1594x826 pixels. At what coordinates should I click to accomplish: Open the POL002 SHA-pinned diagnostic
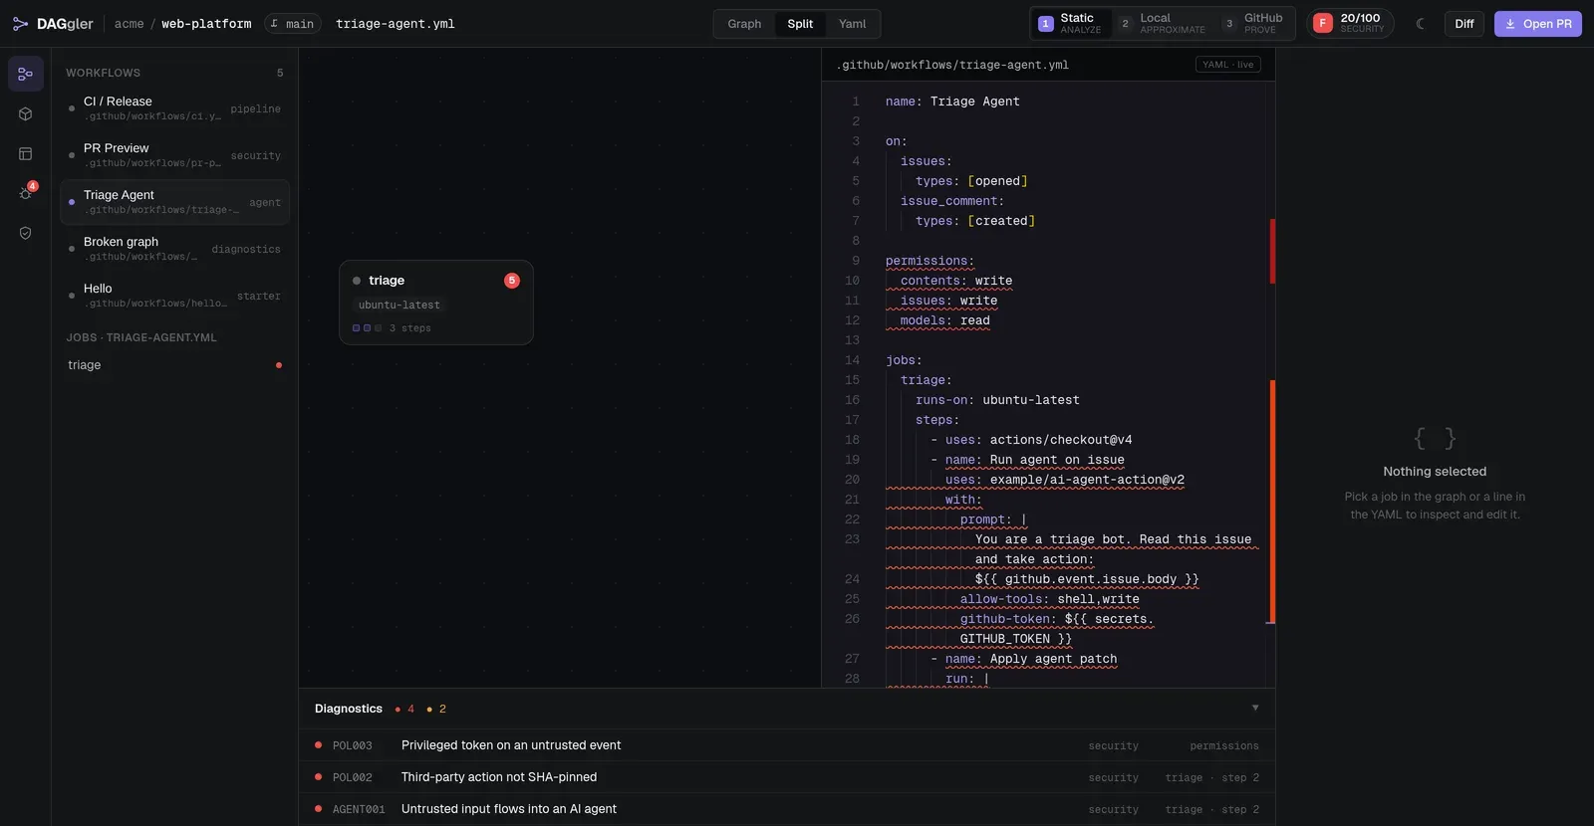point(787,777)
